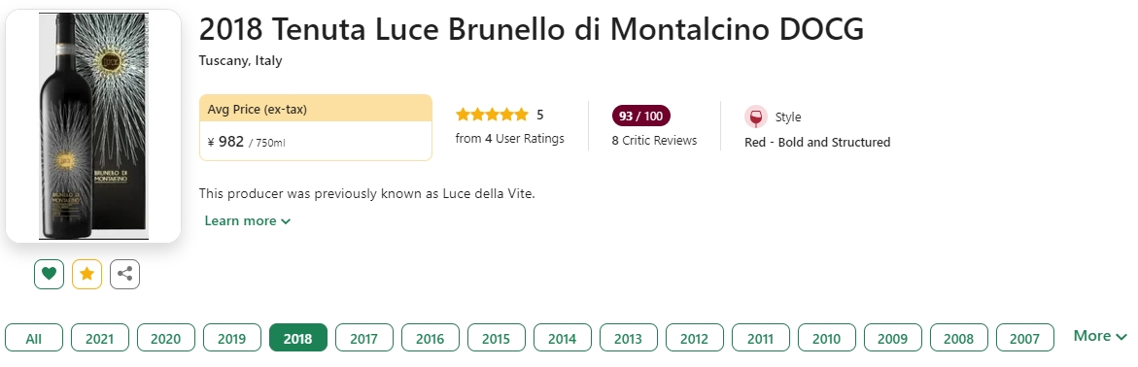This screenshot has height=367, width=1138.
Task: Open the More vintages dropdown
Action: click(x=1100, y=336)
